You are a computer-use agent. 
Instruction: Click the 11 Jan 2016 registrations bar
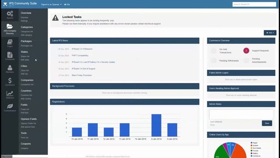[x=93, y=130]
